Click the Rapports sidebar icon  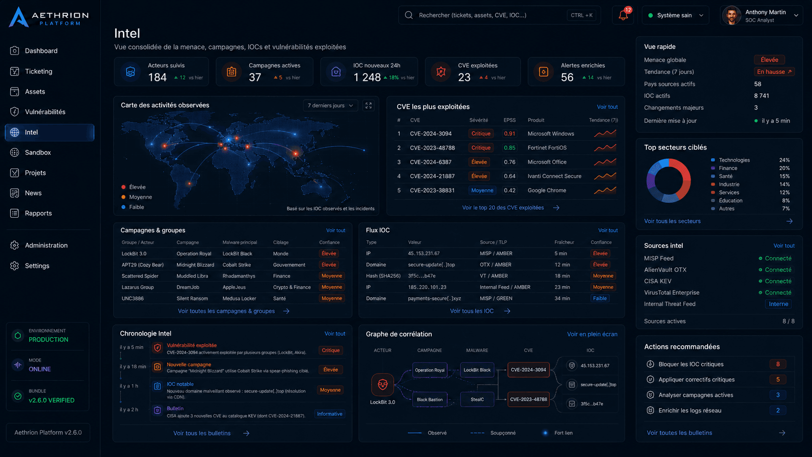[15, 213]
